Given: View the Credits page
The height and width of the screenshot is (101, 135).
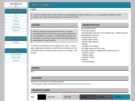Looking at the screenshot, I should point(16,61).
